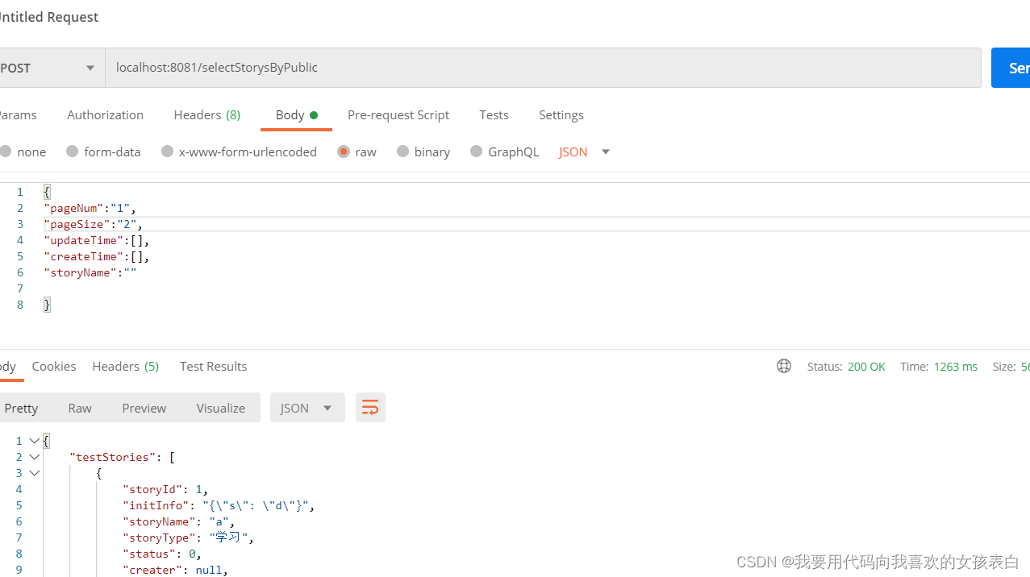Open the Visualize response view

(x=220, y=407)
